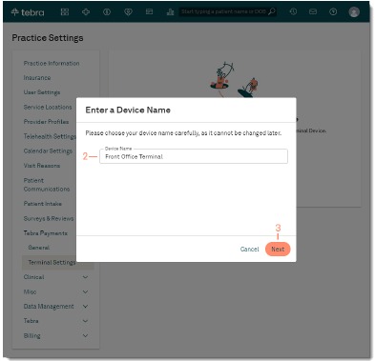The height and width of the screenshot is (361, 375).
Task: Open Provider Profiles
Action: [46, 122]
